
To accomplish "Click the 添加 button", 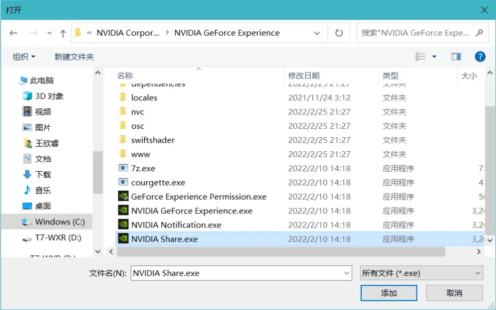I will click(389, 293).
